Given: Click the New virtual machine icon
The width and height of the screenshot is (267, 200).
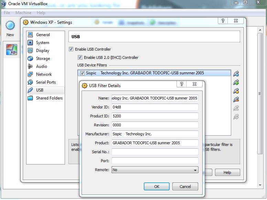Looking at the screenshot, I should [x=10, y=25].
